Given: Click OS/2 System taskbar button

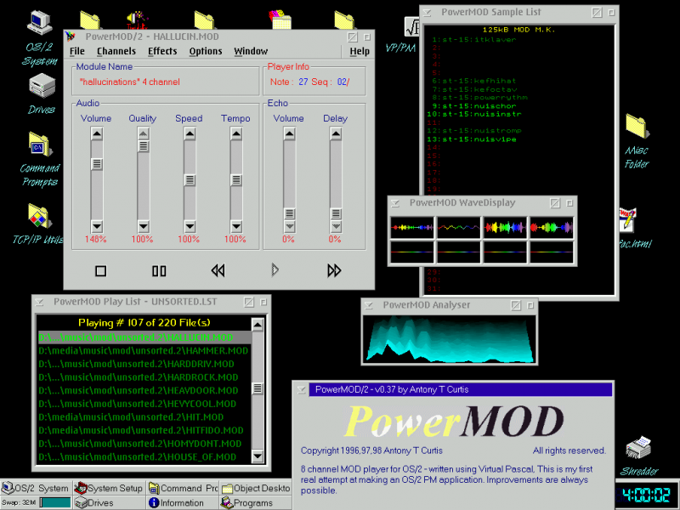Looking at the screenshot, I should point(37,488).
